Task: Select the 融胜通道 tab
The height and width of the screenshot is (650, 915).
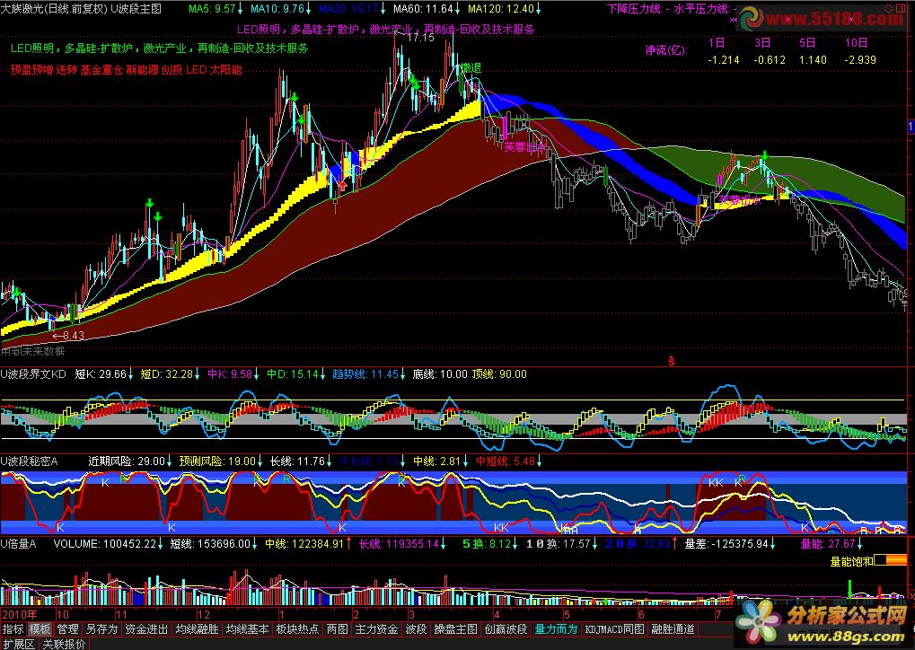Action: (x=673, y=629)
